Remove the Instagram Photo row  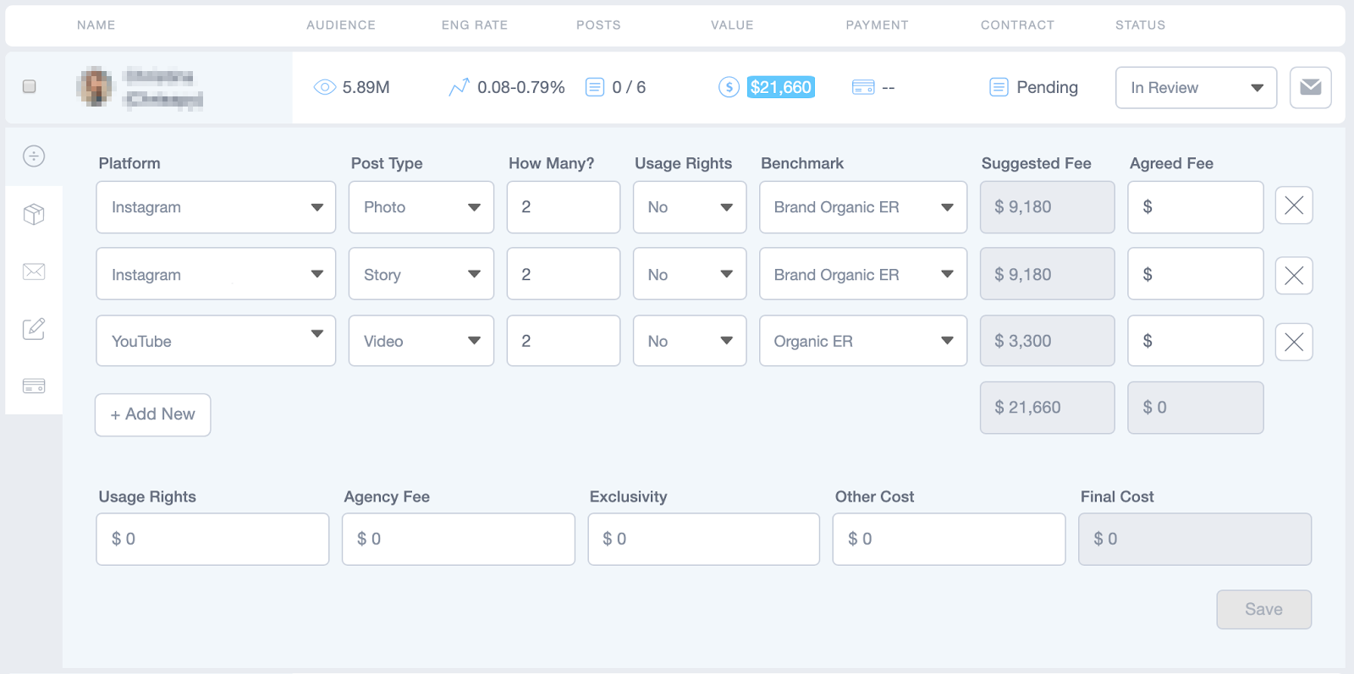tap(1293, 205)
